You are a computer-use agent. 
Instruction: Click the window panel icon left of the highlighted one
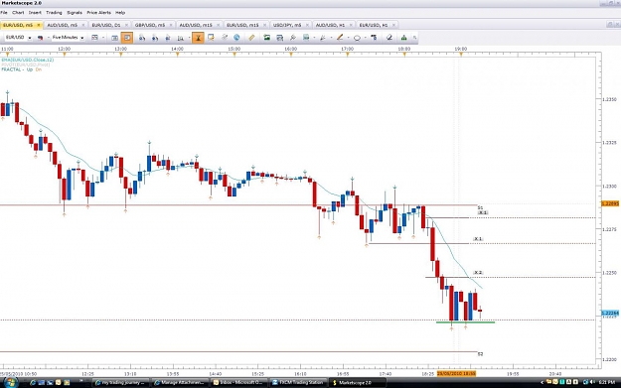coord(114,38)
